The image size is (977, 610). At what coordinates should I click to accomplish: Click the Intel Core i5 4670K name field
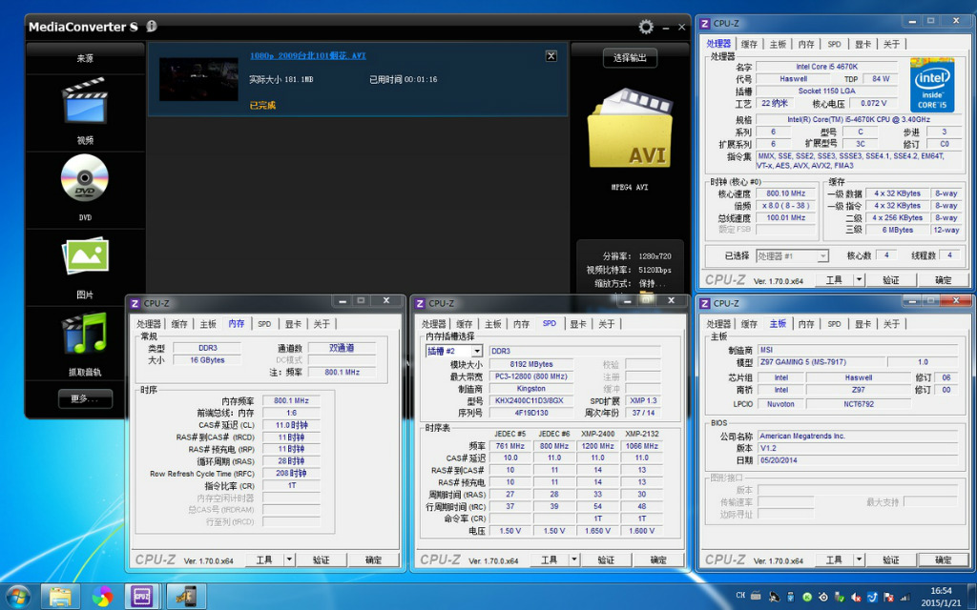pyautogui.click(x=826, y=67)
